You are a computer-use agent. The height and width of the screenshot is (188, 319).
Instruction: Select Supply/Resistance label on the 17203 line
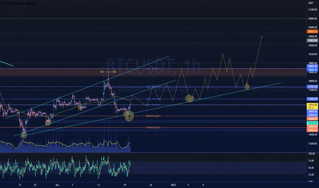pos(153,99)
